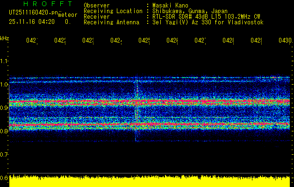The image size is (294, 187).
Task: Select observer name Masaki Kano
Action: point(170,6)
